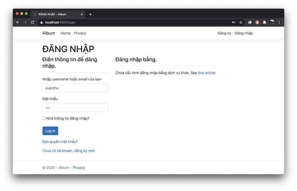
Task: Click the Album brand link
Action: (49, 33)
